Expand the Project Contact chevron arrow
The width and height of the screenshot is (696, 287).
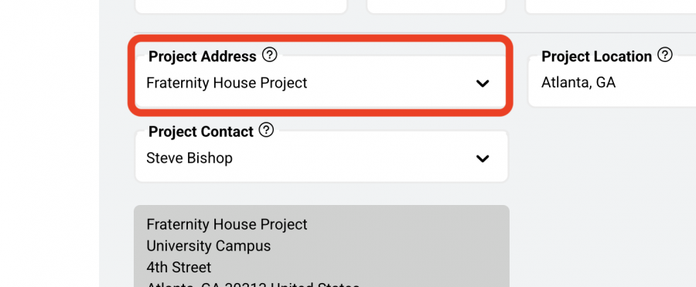tap(483, 158)
